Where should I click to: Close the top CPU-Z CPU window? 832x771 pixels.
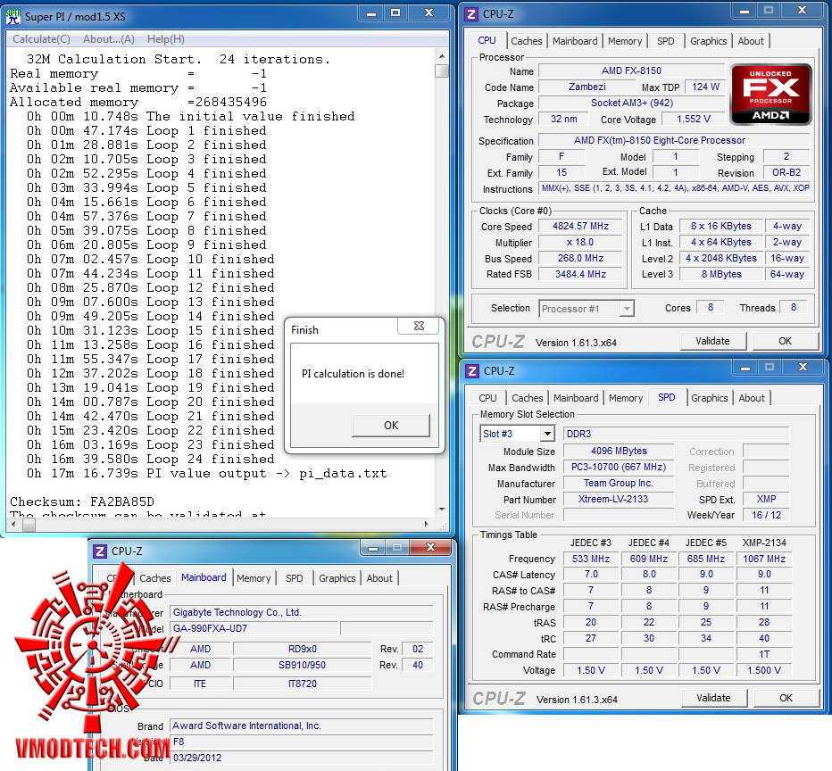802,11
